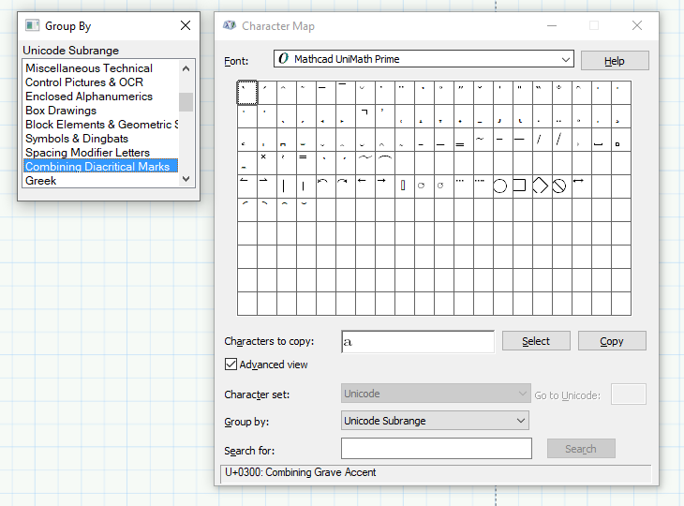Close the Group By panel

coord(186,25)
